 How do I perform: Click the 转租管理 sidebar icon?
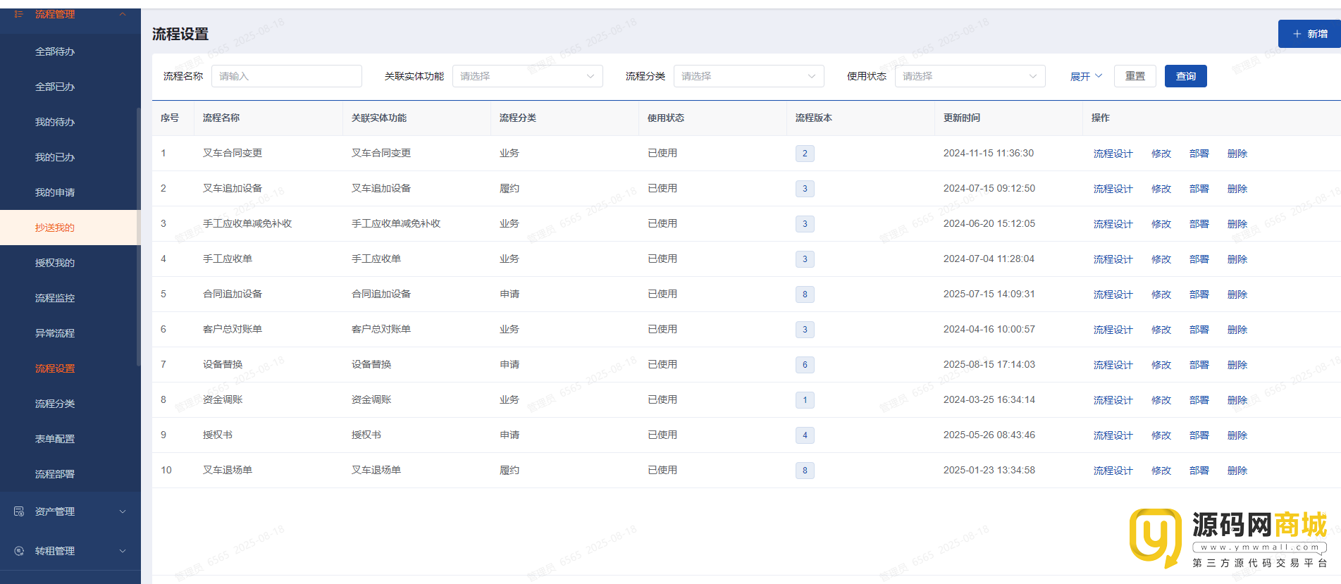coord(19,551)
